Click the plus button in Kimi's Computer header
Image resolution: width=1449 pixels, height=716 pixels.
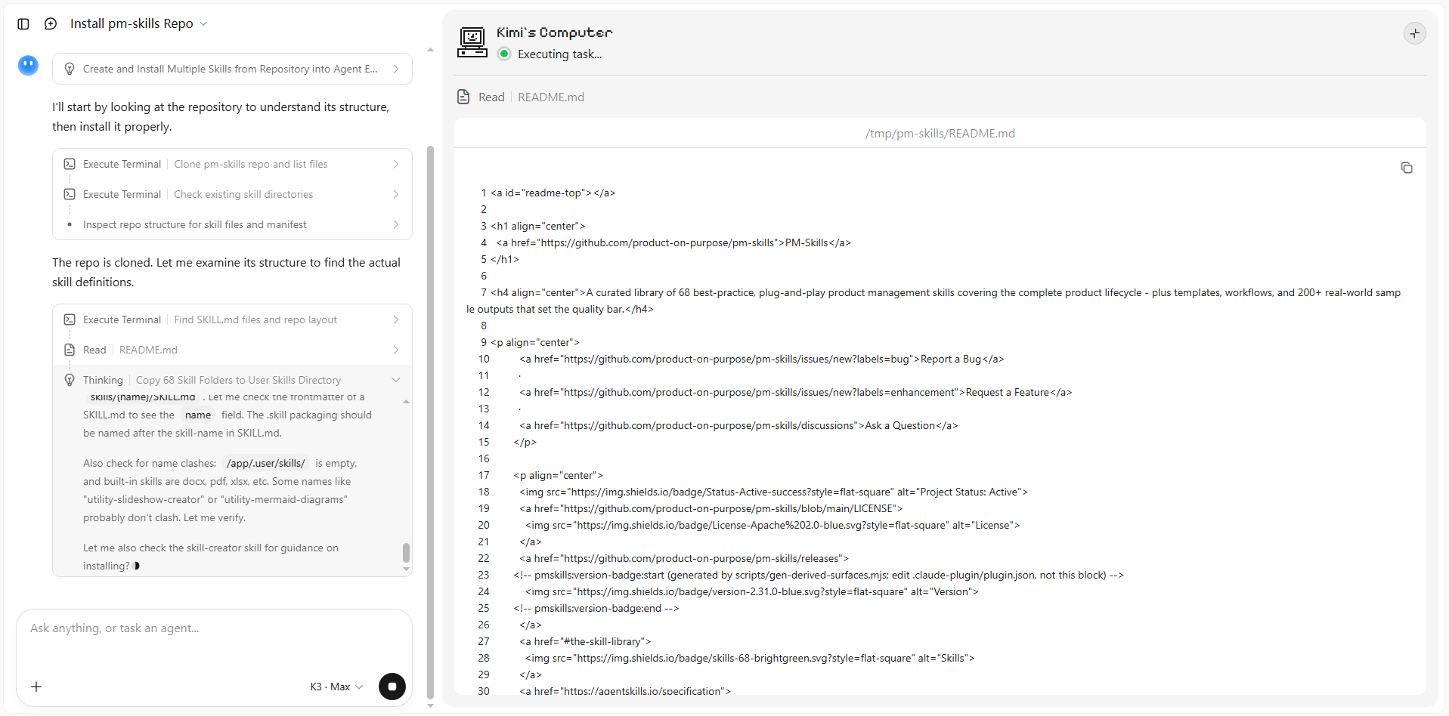[1414, 33]
